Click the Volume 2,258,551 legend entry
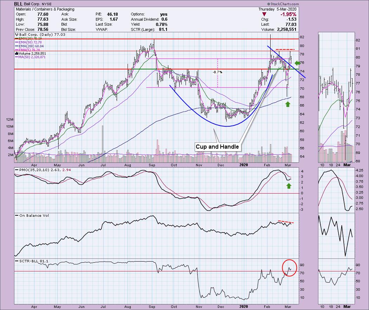This screenshot has width=369, height=310. [32, 54]
